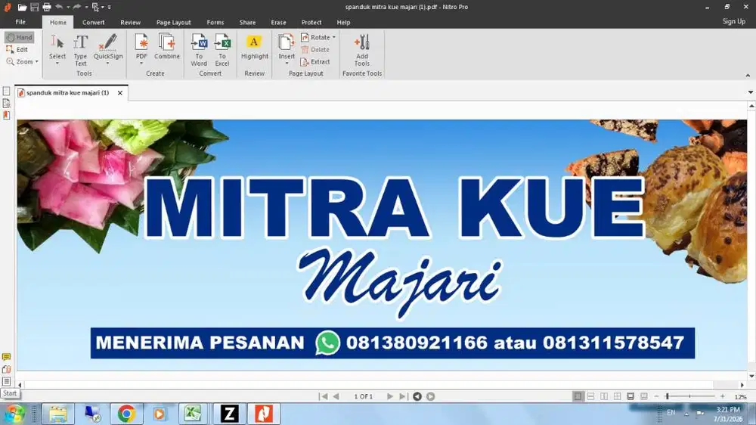Open the File menu
Image resolution: width=756 pixels, height=425 pixels.
tap(20, 22)
